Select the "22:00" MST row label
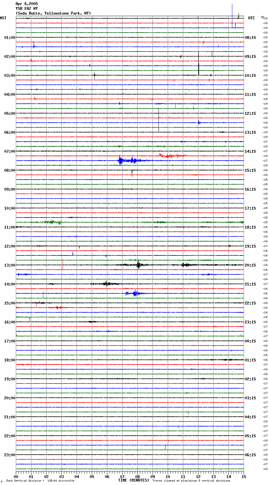269x485 pixels. pyautogui.click(x=10, y=436)
